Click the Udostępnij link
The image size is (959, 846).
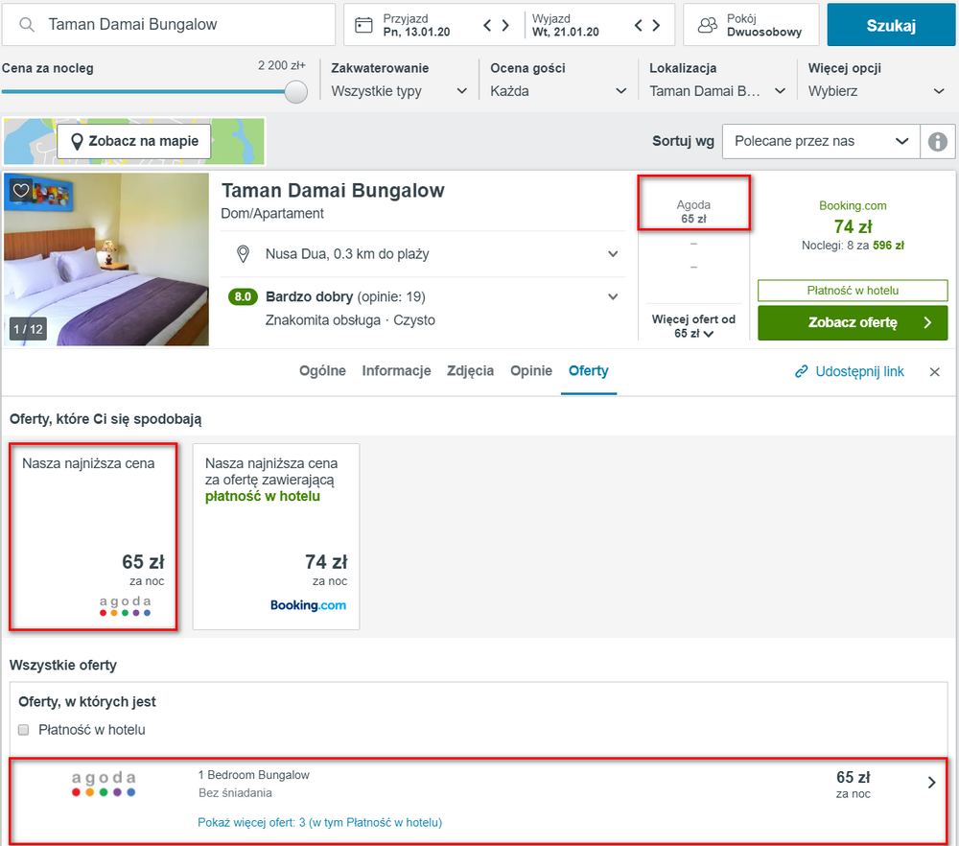pos(849,372)
